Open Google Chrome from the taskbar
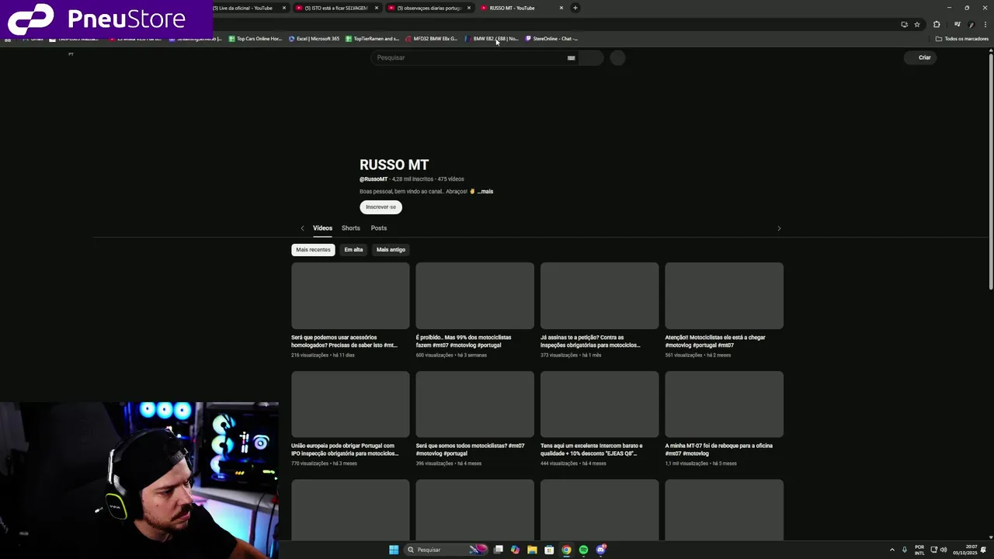This screenshot has height=559, width=994. [x=566, y=550]
